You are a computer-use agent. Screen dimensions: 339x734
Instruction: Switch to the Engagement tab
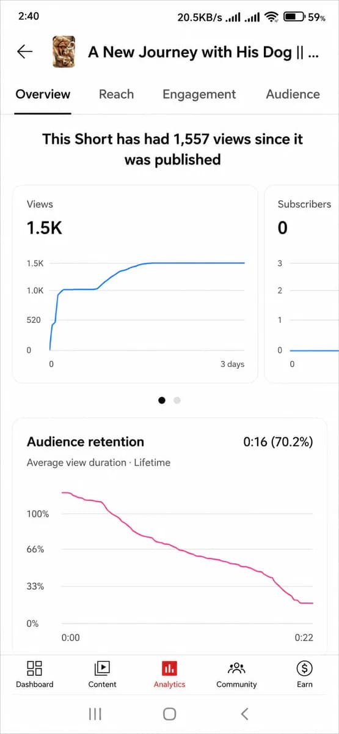199,94
